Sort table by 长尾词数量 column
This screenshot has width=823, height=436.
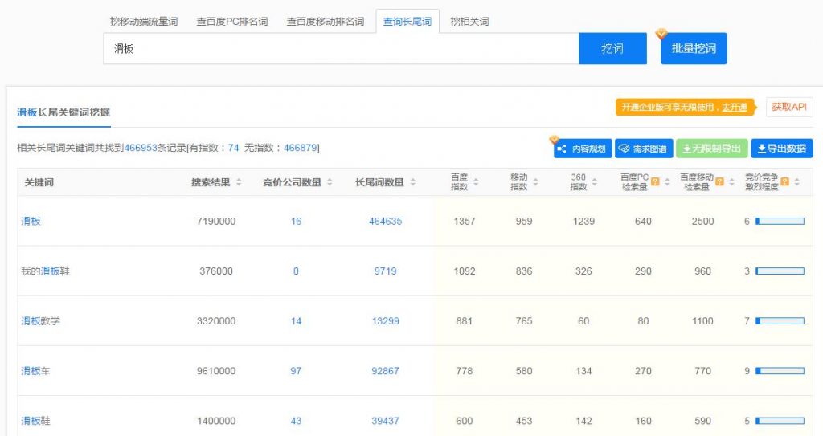coord(412,183)
